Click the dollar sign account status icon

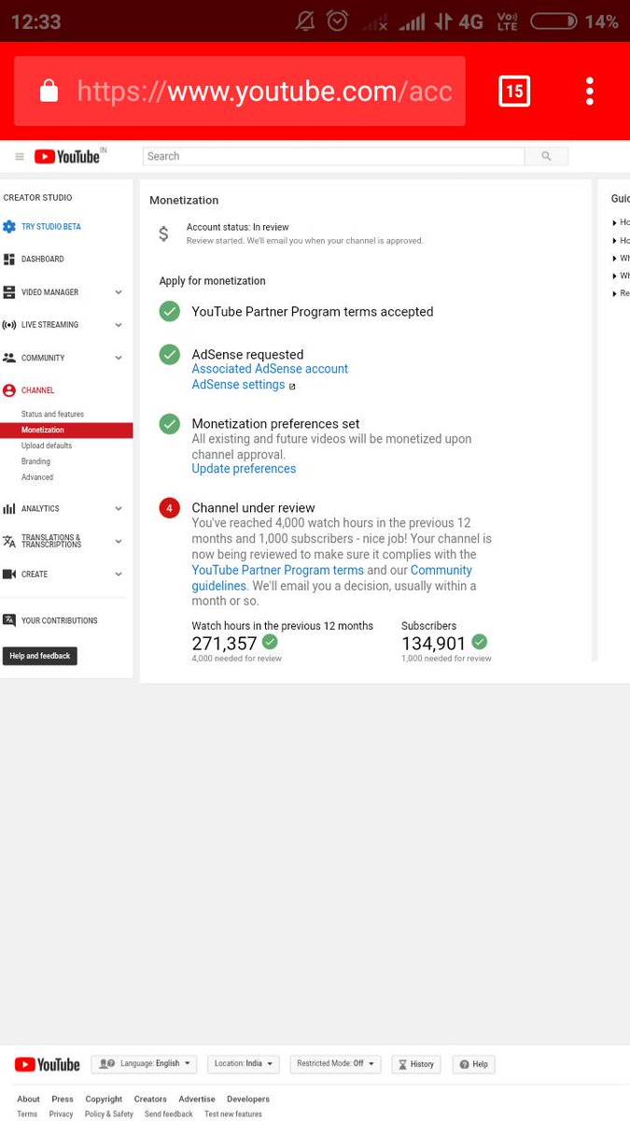coord(163,234)
